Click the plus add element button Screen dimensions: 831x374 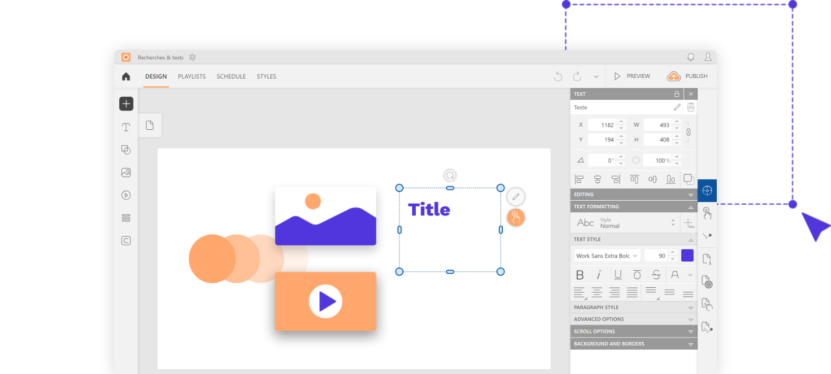point(126,104)
